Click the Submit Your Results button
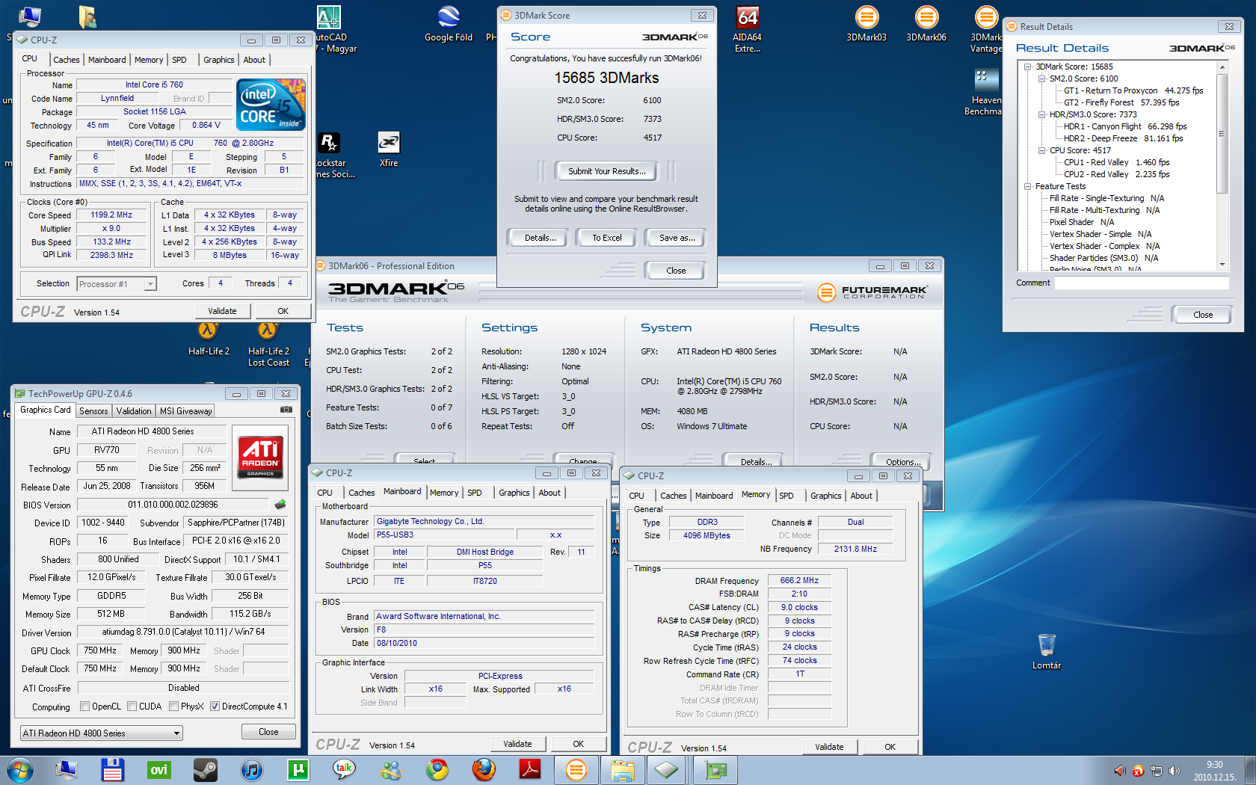Image resolution: width=1256 pixels, height=785 pixels. [x=606, y=171]
